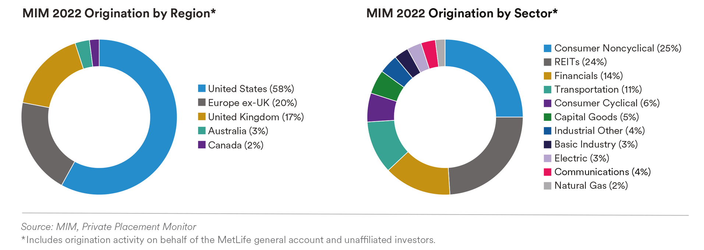Screen dimensions: 704x250
Task: Select the United Kingdom gold legend swatch
Action: coord(202,117)
